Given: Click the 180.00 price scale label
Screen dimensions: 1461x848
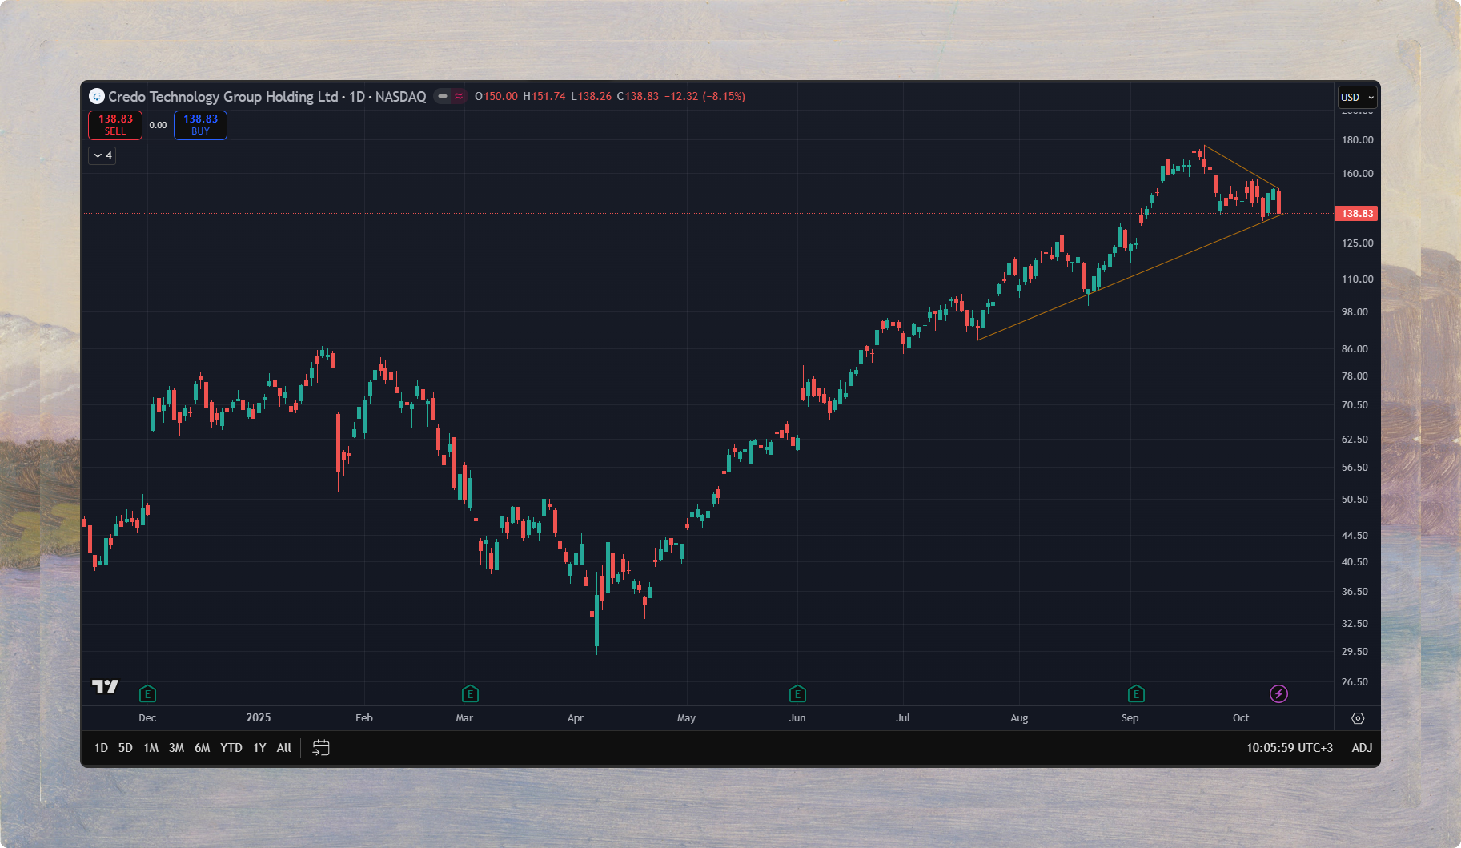Looking at the screenshot, I should [1357, 139].
